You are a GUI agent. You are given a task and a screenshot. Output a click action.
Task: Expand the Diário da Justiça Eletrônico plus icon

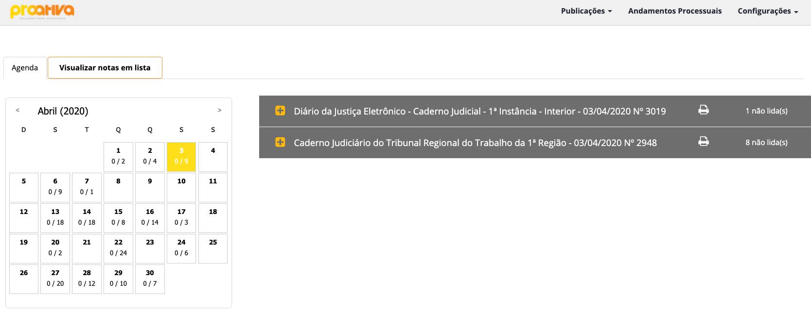(281, 111)
